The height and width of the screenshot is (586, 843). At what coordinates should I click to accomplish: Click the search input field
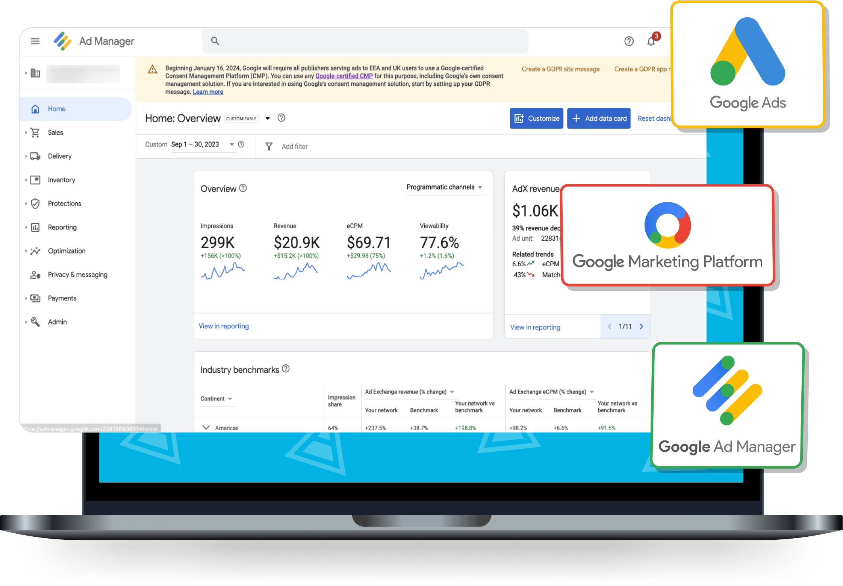click(x=365, y=41)
